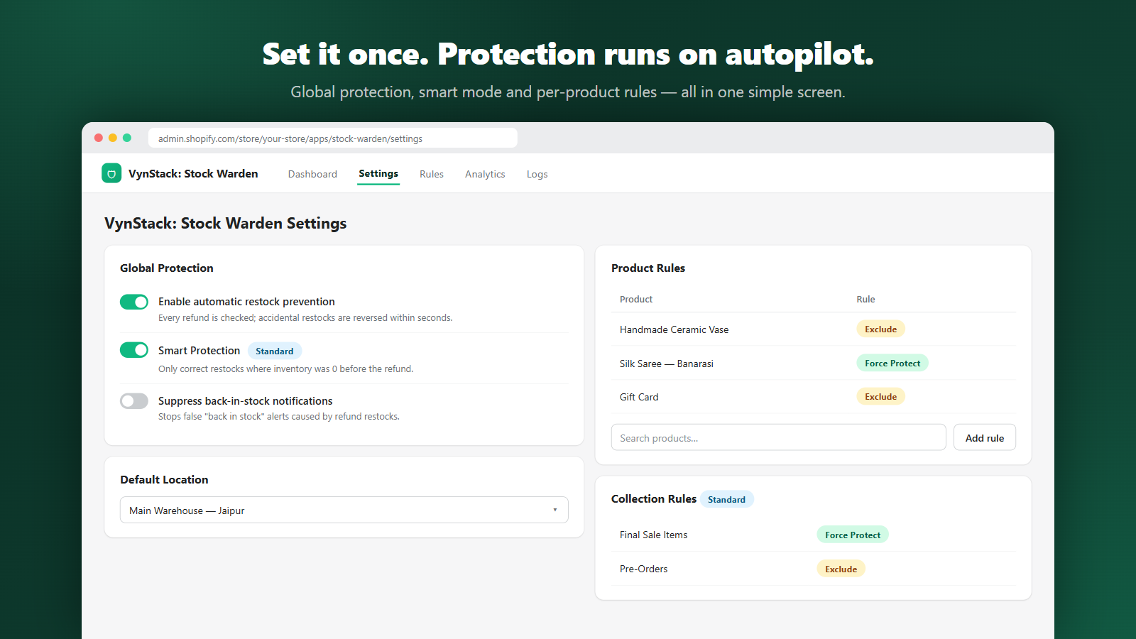This screenshot has height=639, width=1136.
Task: Click the Standard badge beside Collection Rules
Action: click(x=727, y=499)
